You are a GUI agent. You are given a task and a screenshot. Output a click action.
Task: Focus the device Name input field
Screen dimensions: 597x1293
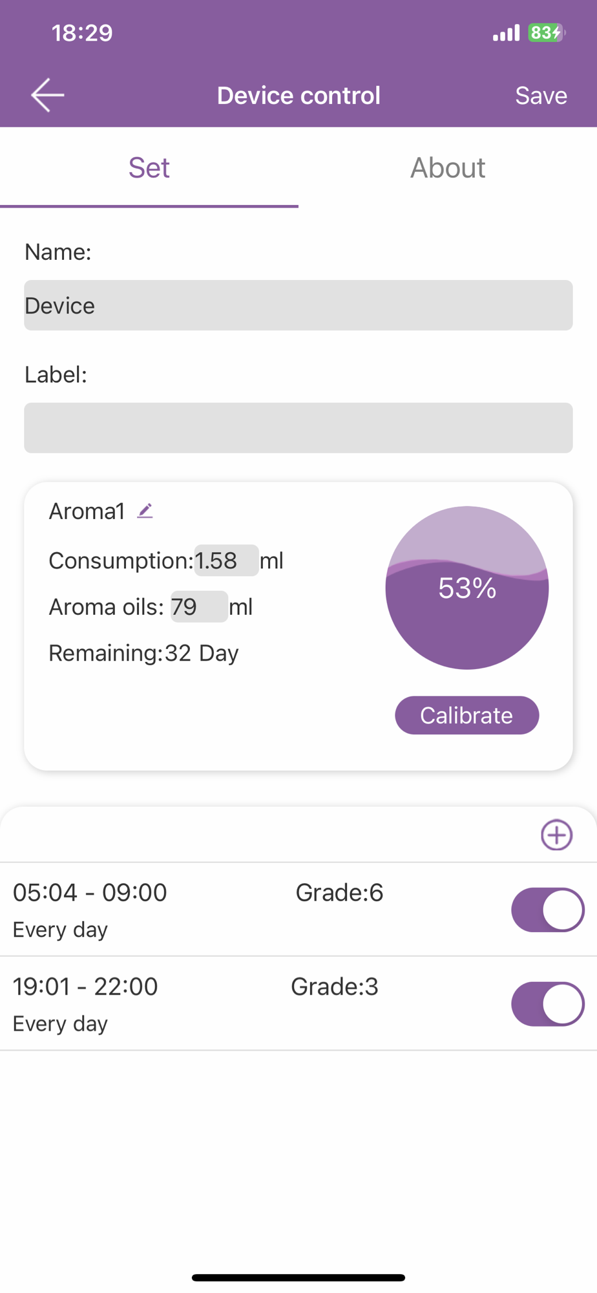pyautogui.click(x=298, y=305)
